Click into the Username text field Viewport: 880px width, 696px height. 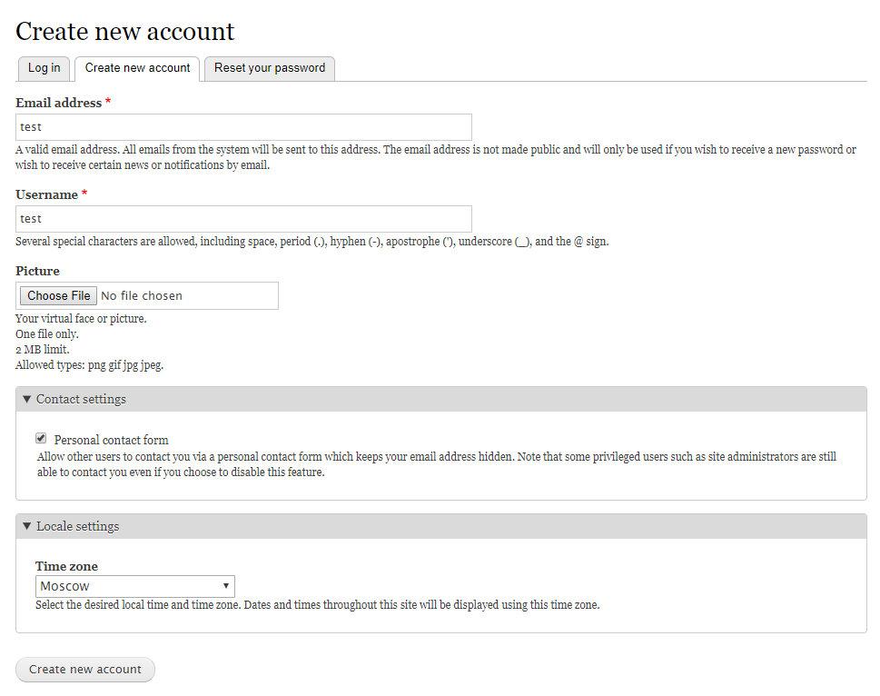(243, 219)
